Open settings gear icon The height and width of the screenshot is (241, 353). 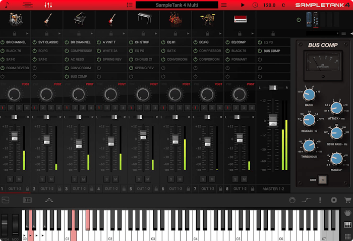tap(334, 200)
